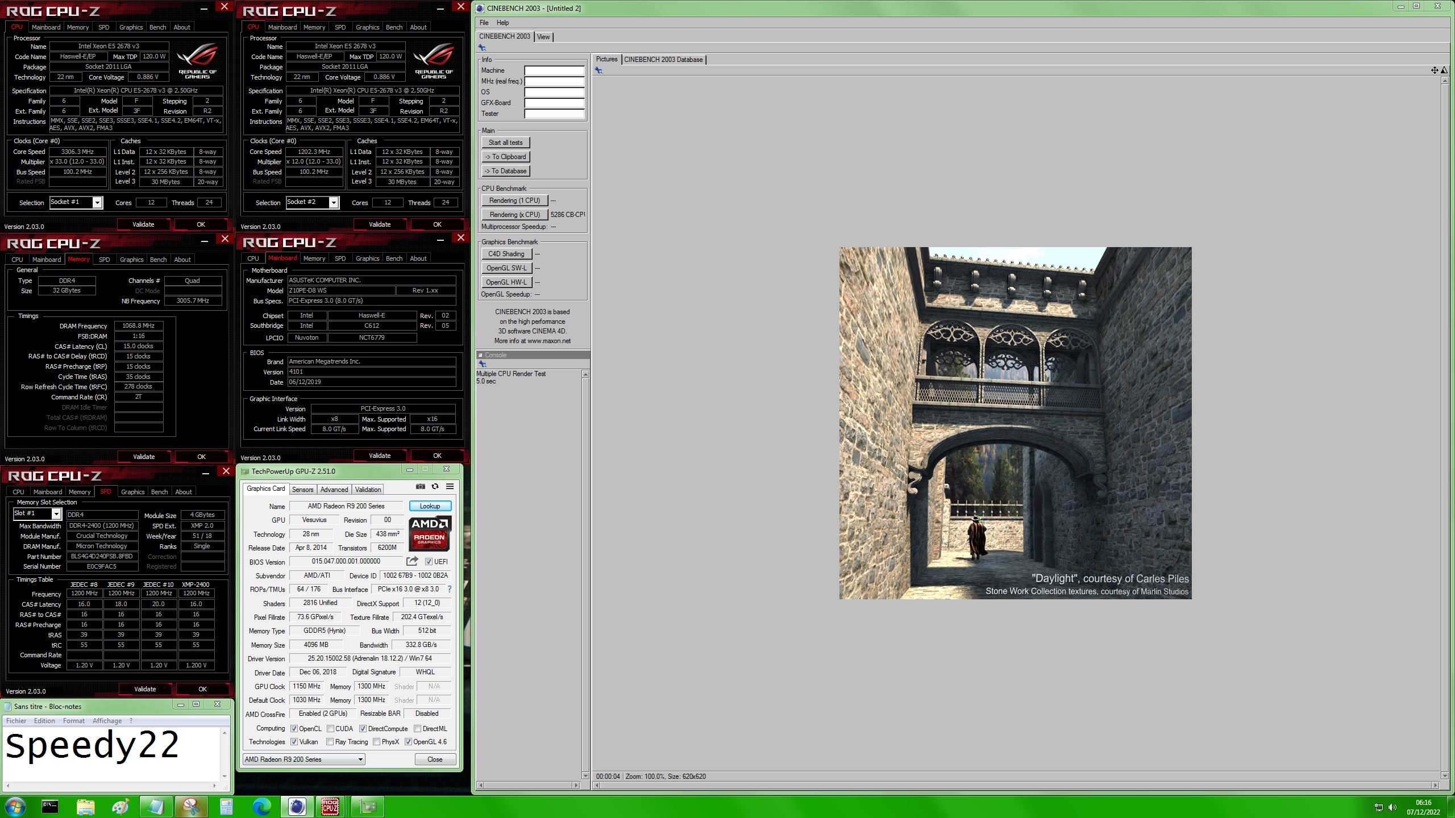Toggle the Vulkan checkbox
1455x818 pixels.
pyautogui.click(x=294, y=742)
